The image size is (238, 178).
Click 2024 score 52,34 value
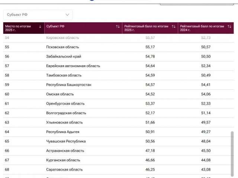point(206,66)
